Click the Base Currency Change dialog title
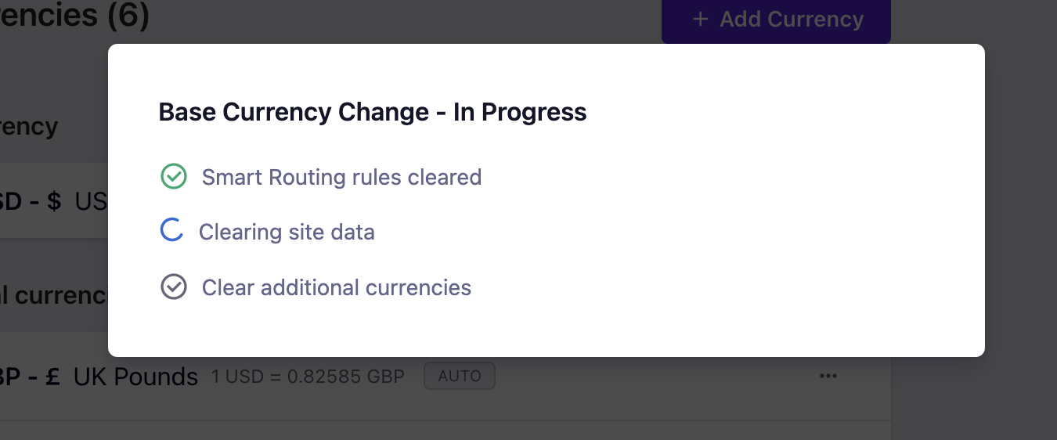1057x440 pixels. [x=373, y=112]
